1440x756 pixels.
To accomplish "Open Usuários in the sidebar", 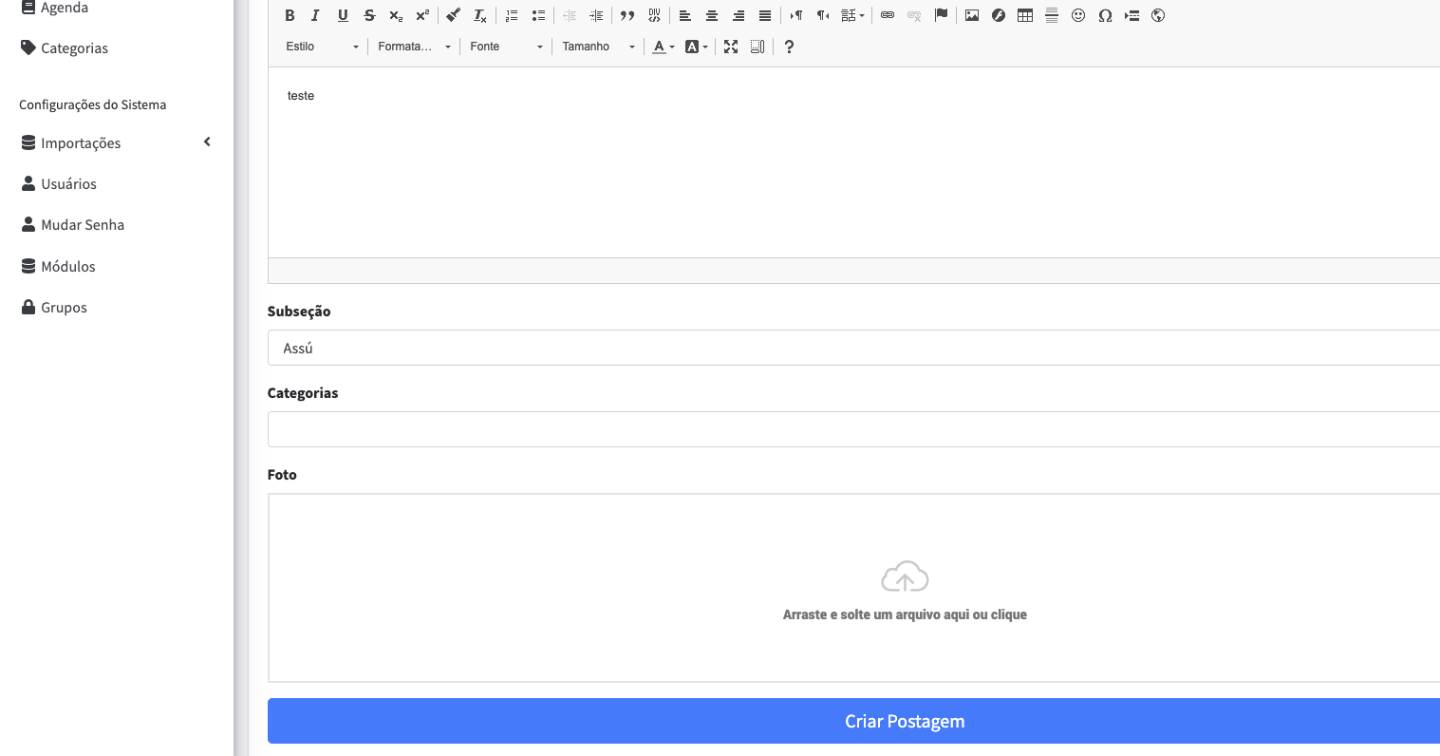I will point(68,184).
